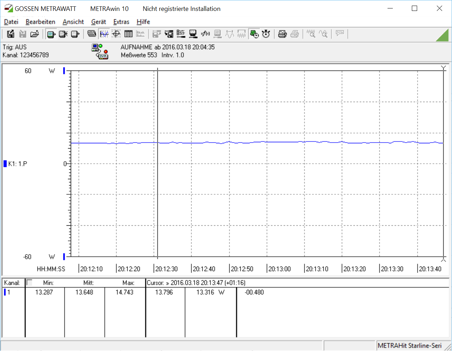The height and width of the screenshot is (351, 452).
Task: Toggle the timed recording clock icon
Action: tap(254, 34)
